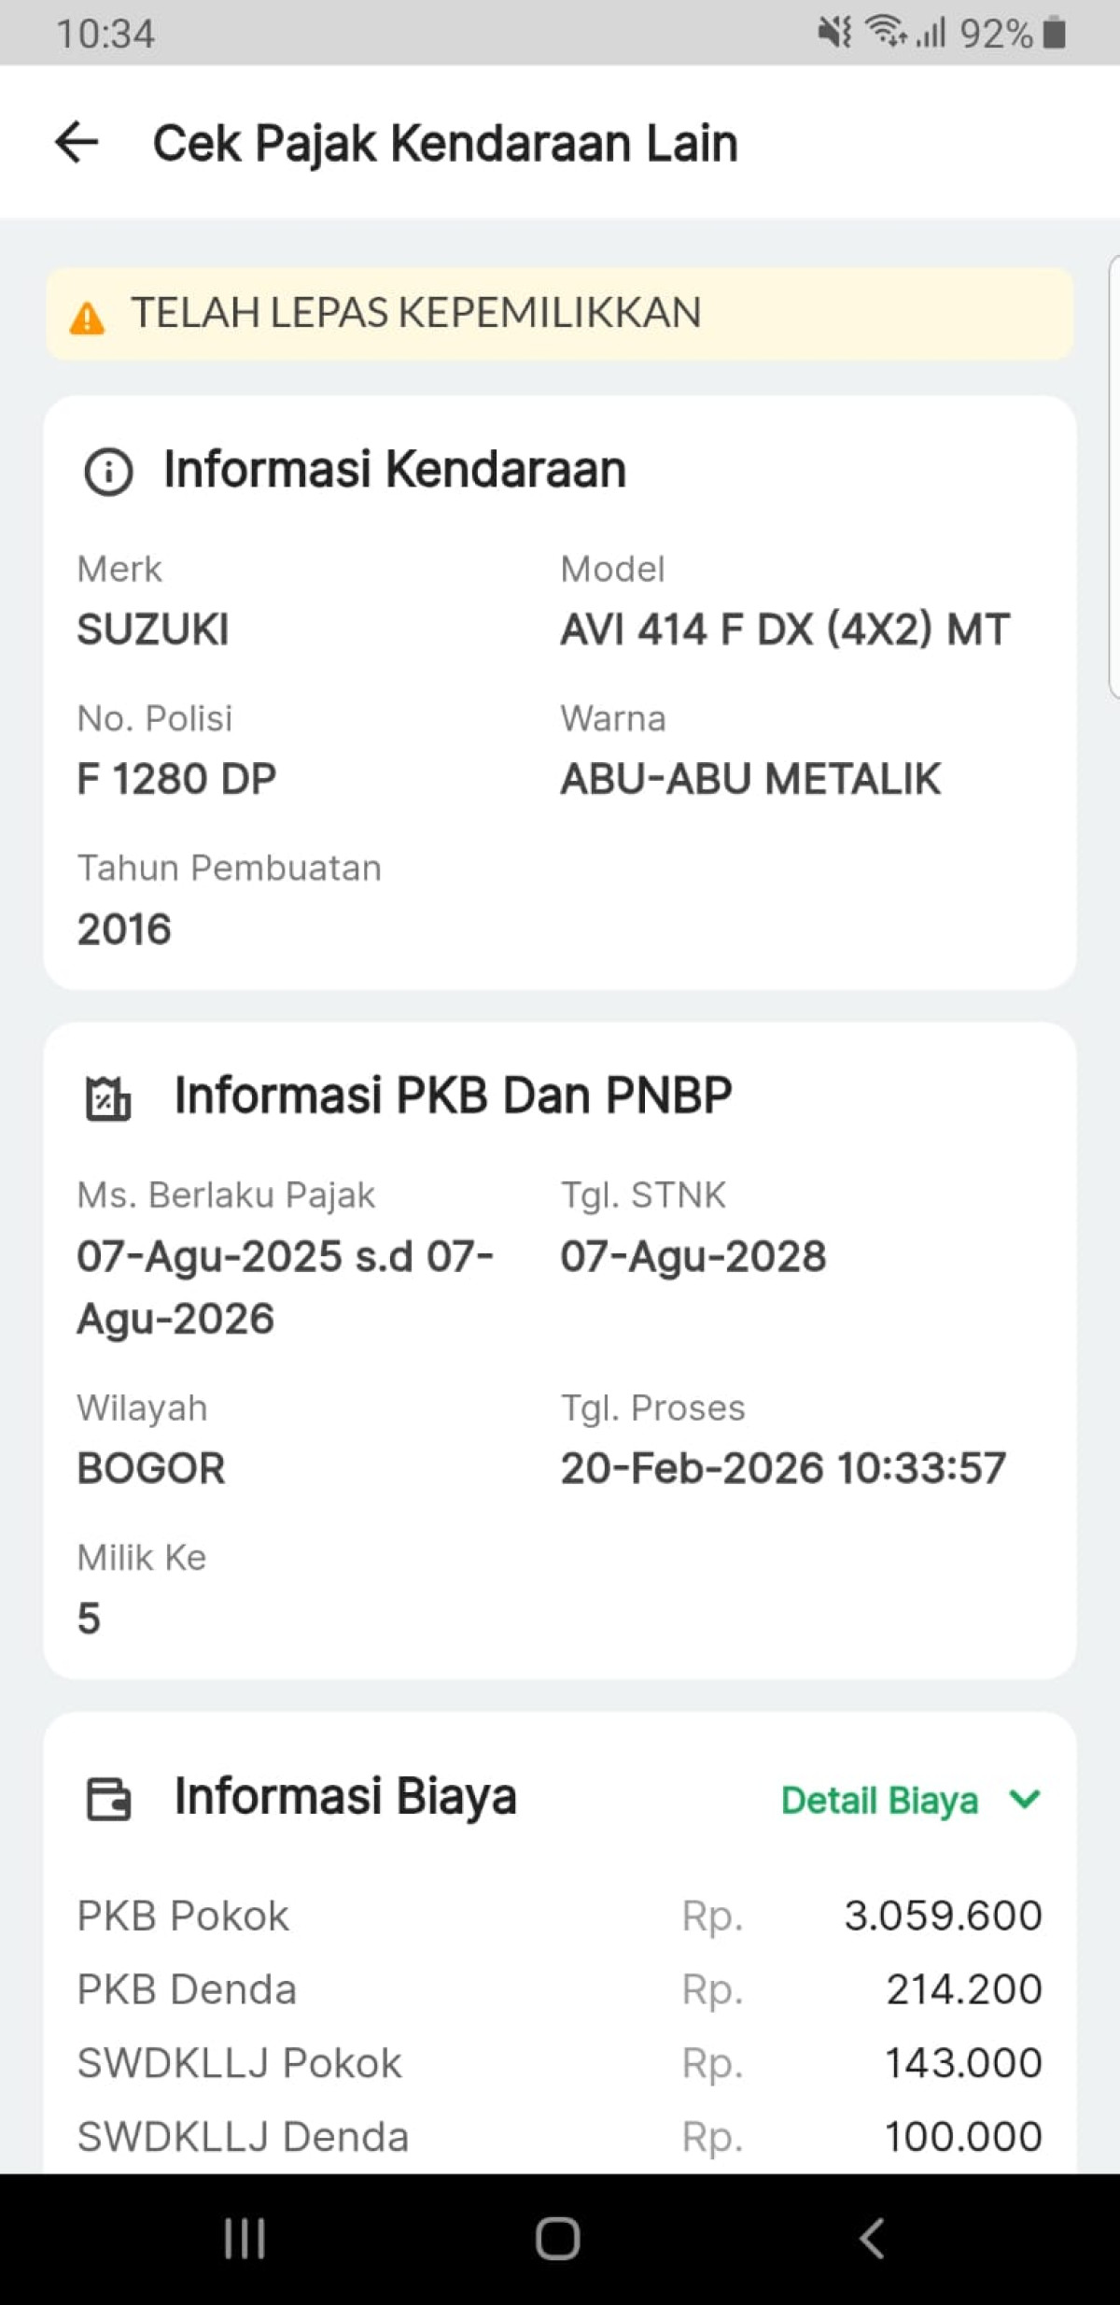Tap the Cek Pajak Kendaraan Lain header
This screenshot has width=1120, height=2305.
[445, 142]
